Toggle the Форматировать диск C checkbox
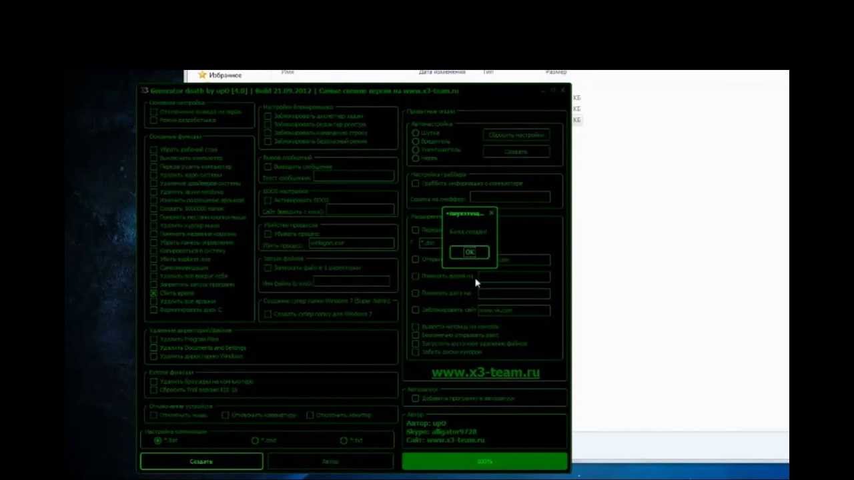 (x=154, y=310)
